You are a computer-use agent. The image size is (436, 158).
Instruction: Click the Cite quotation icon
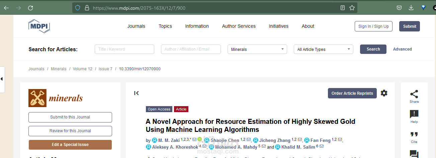click(x=414, y=137)
